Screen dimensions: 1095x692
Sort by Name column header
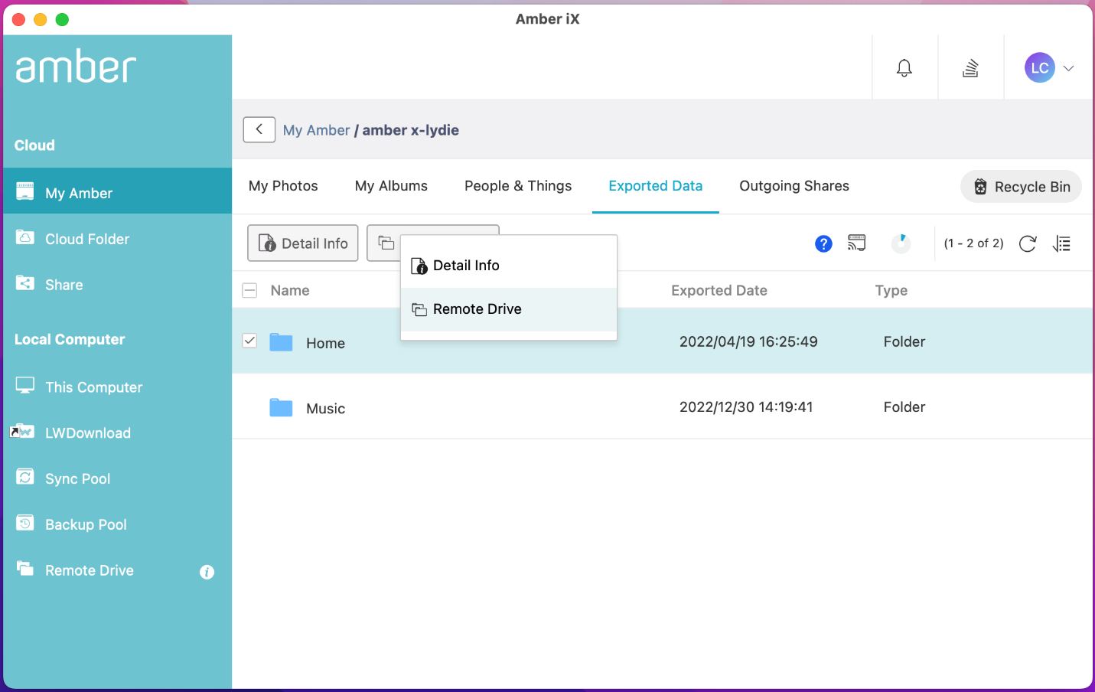pyautogui.click(x=290, y=290)
